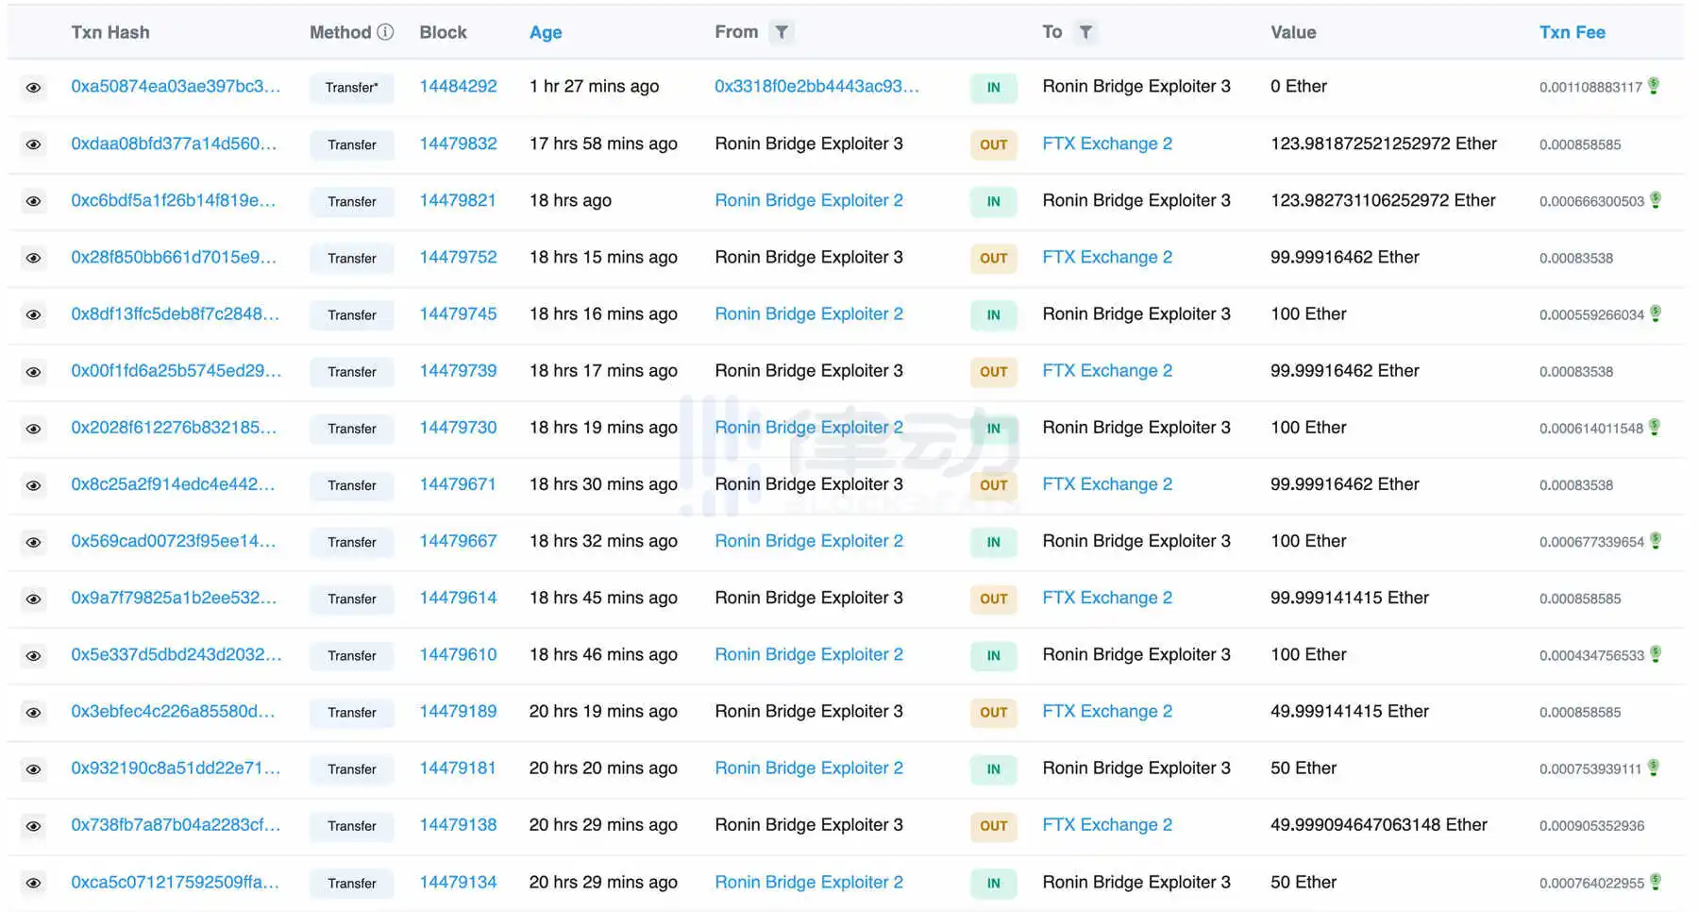Open the To column filter icon

pyautogui.click(x=1085, y=32)
